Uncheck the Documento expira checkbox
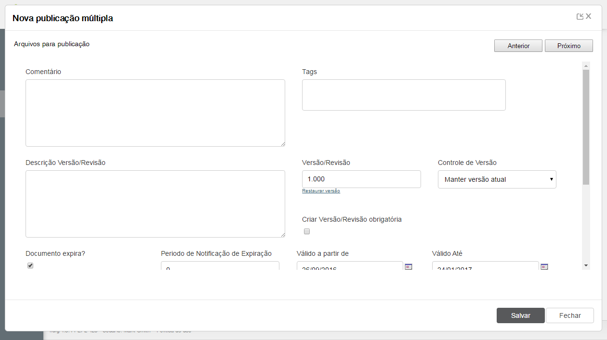 pyautogui.click(x=30, y=265)
